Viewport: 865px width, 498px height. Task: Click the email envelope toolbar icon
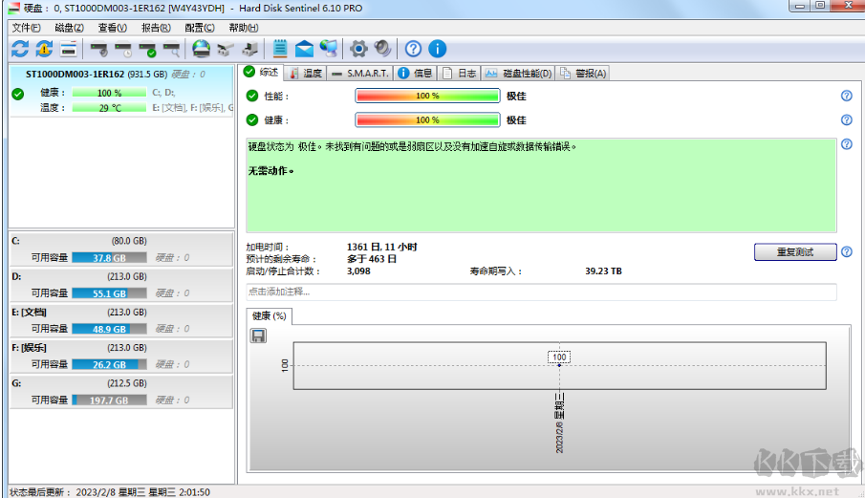304,49
